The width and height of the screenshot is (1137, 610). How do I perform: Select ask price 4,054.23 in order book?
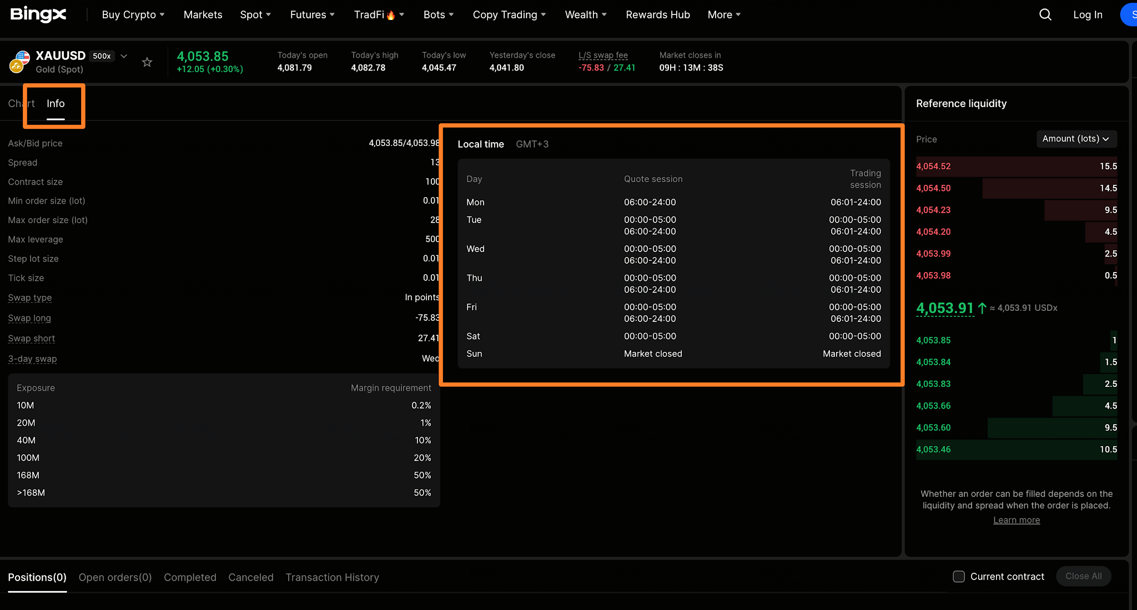(x=934, y=210)
